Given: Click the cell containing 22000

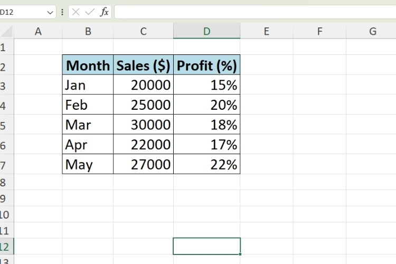Looking at the screenshot, I should pyautogui.click(x=144, y=144).
